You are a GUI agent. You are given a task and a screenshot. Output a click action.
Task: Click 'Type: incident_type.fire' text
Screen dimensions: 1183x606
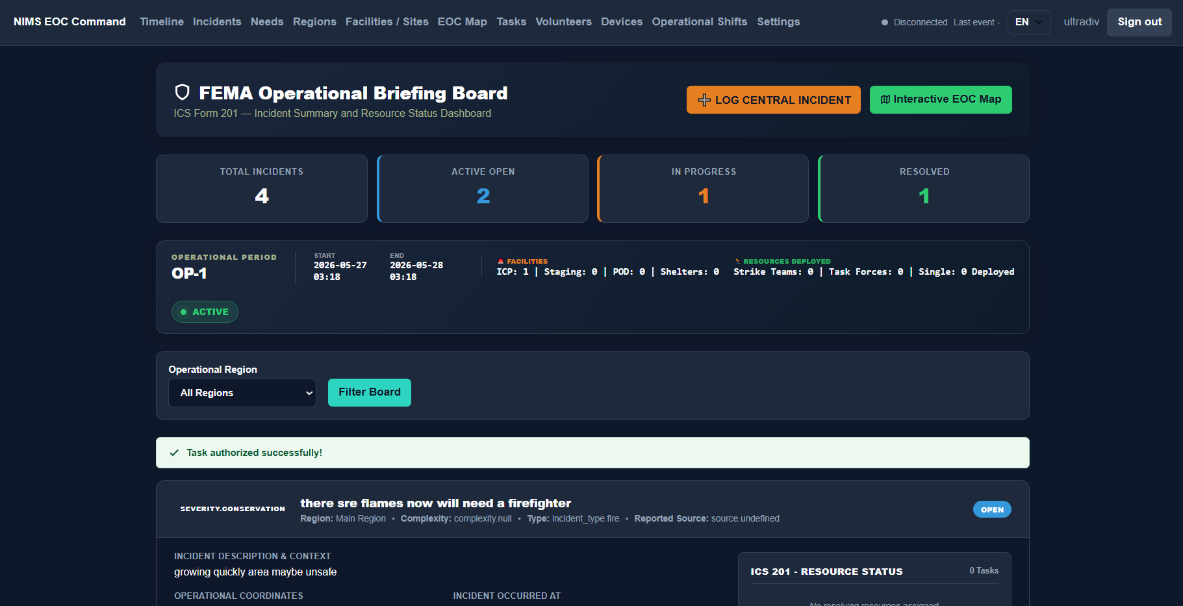coord(573,518)
